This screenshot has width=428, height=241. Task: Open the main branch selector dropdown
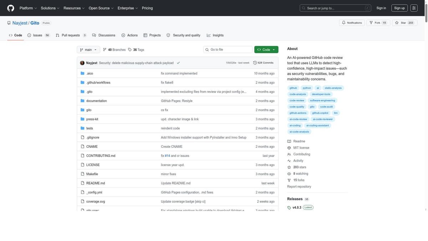point(88,50)
